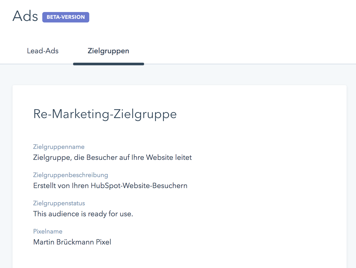Image resolution: width=356 pixels, height=268 pixels.
Task: Click the audience name ending in 'Website leitet'
Action: tap(112, 158)
